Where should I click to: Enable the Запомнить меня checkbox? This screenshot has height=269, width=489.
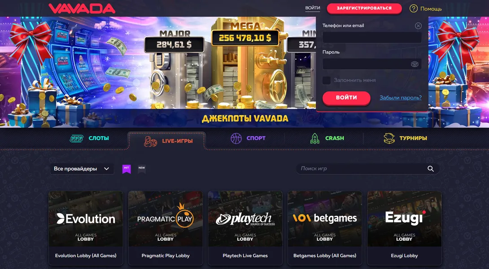tap(327, 80)
